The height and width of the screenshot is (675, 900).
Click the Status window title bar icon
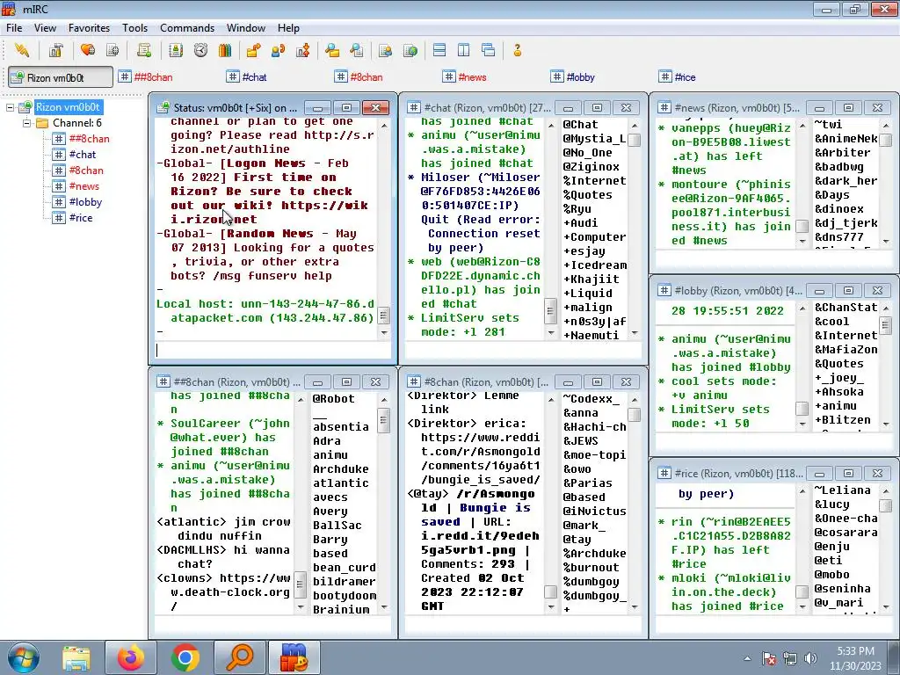(163, 107)
